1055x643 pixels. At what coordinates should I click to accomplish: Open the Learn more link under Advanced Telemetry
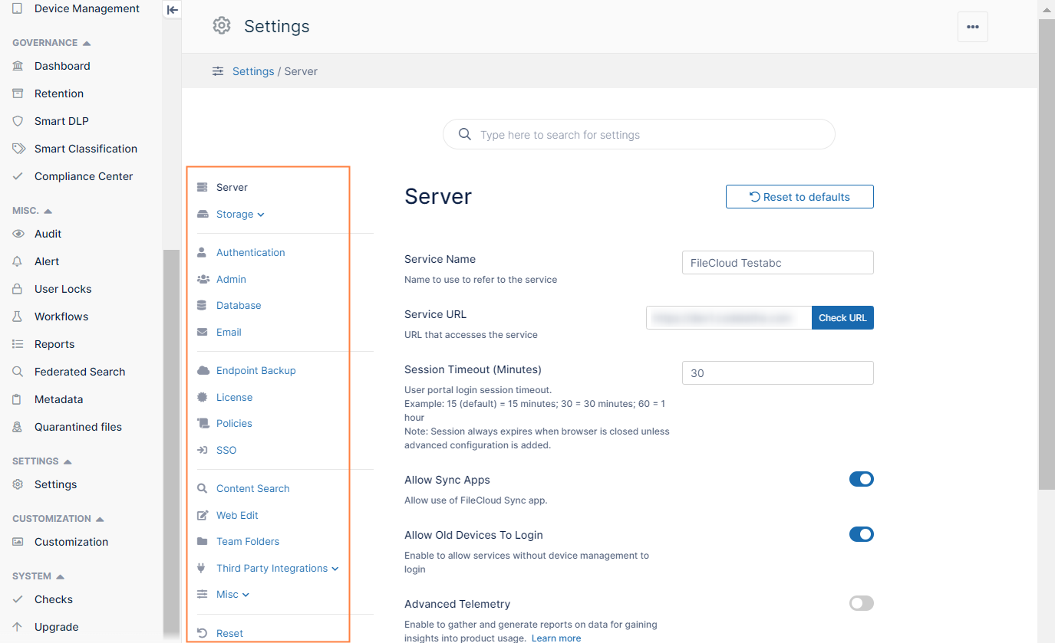coord(556,637)
